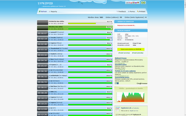Click the 99.9 % percentage on the blitt row

pos(109,92)
